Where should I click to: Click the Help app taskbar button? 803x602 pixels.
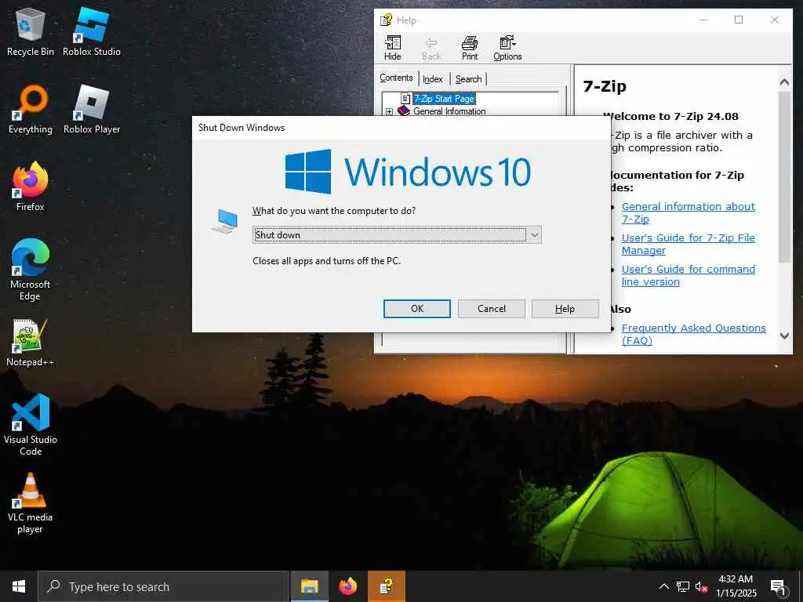[387, 586]
